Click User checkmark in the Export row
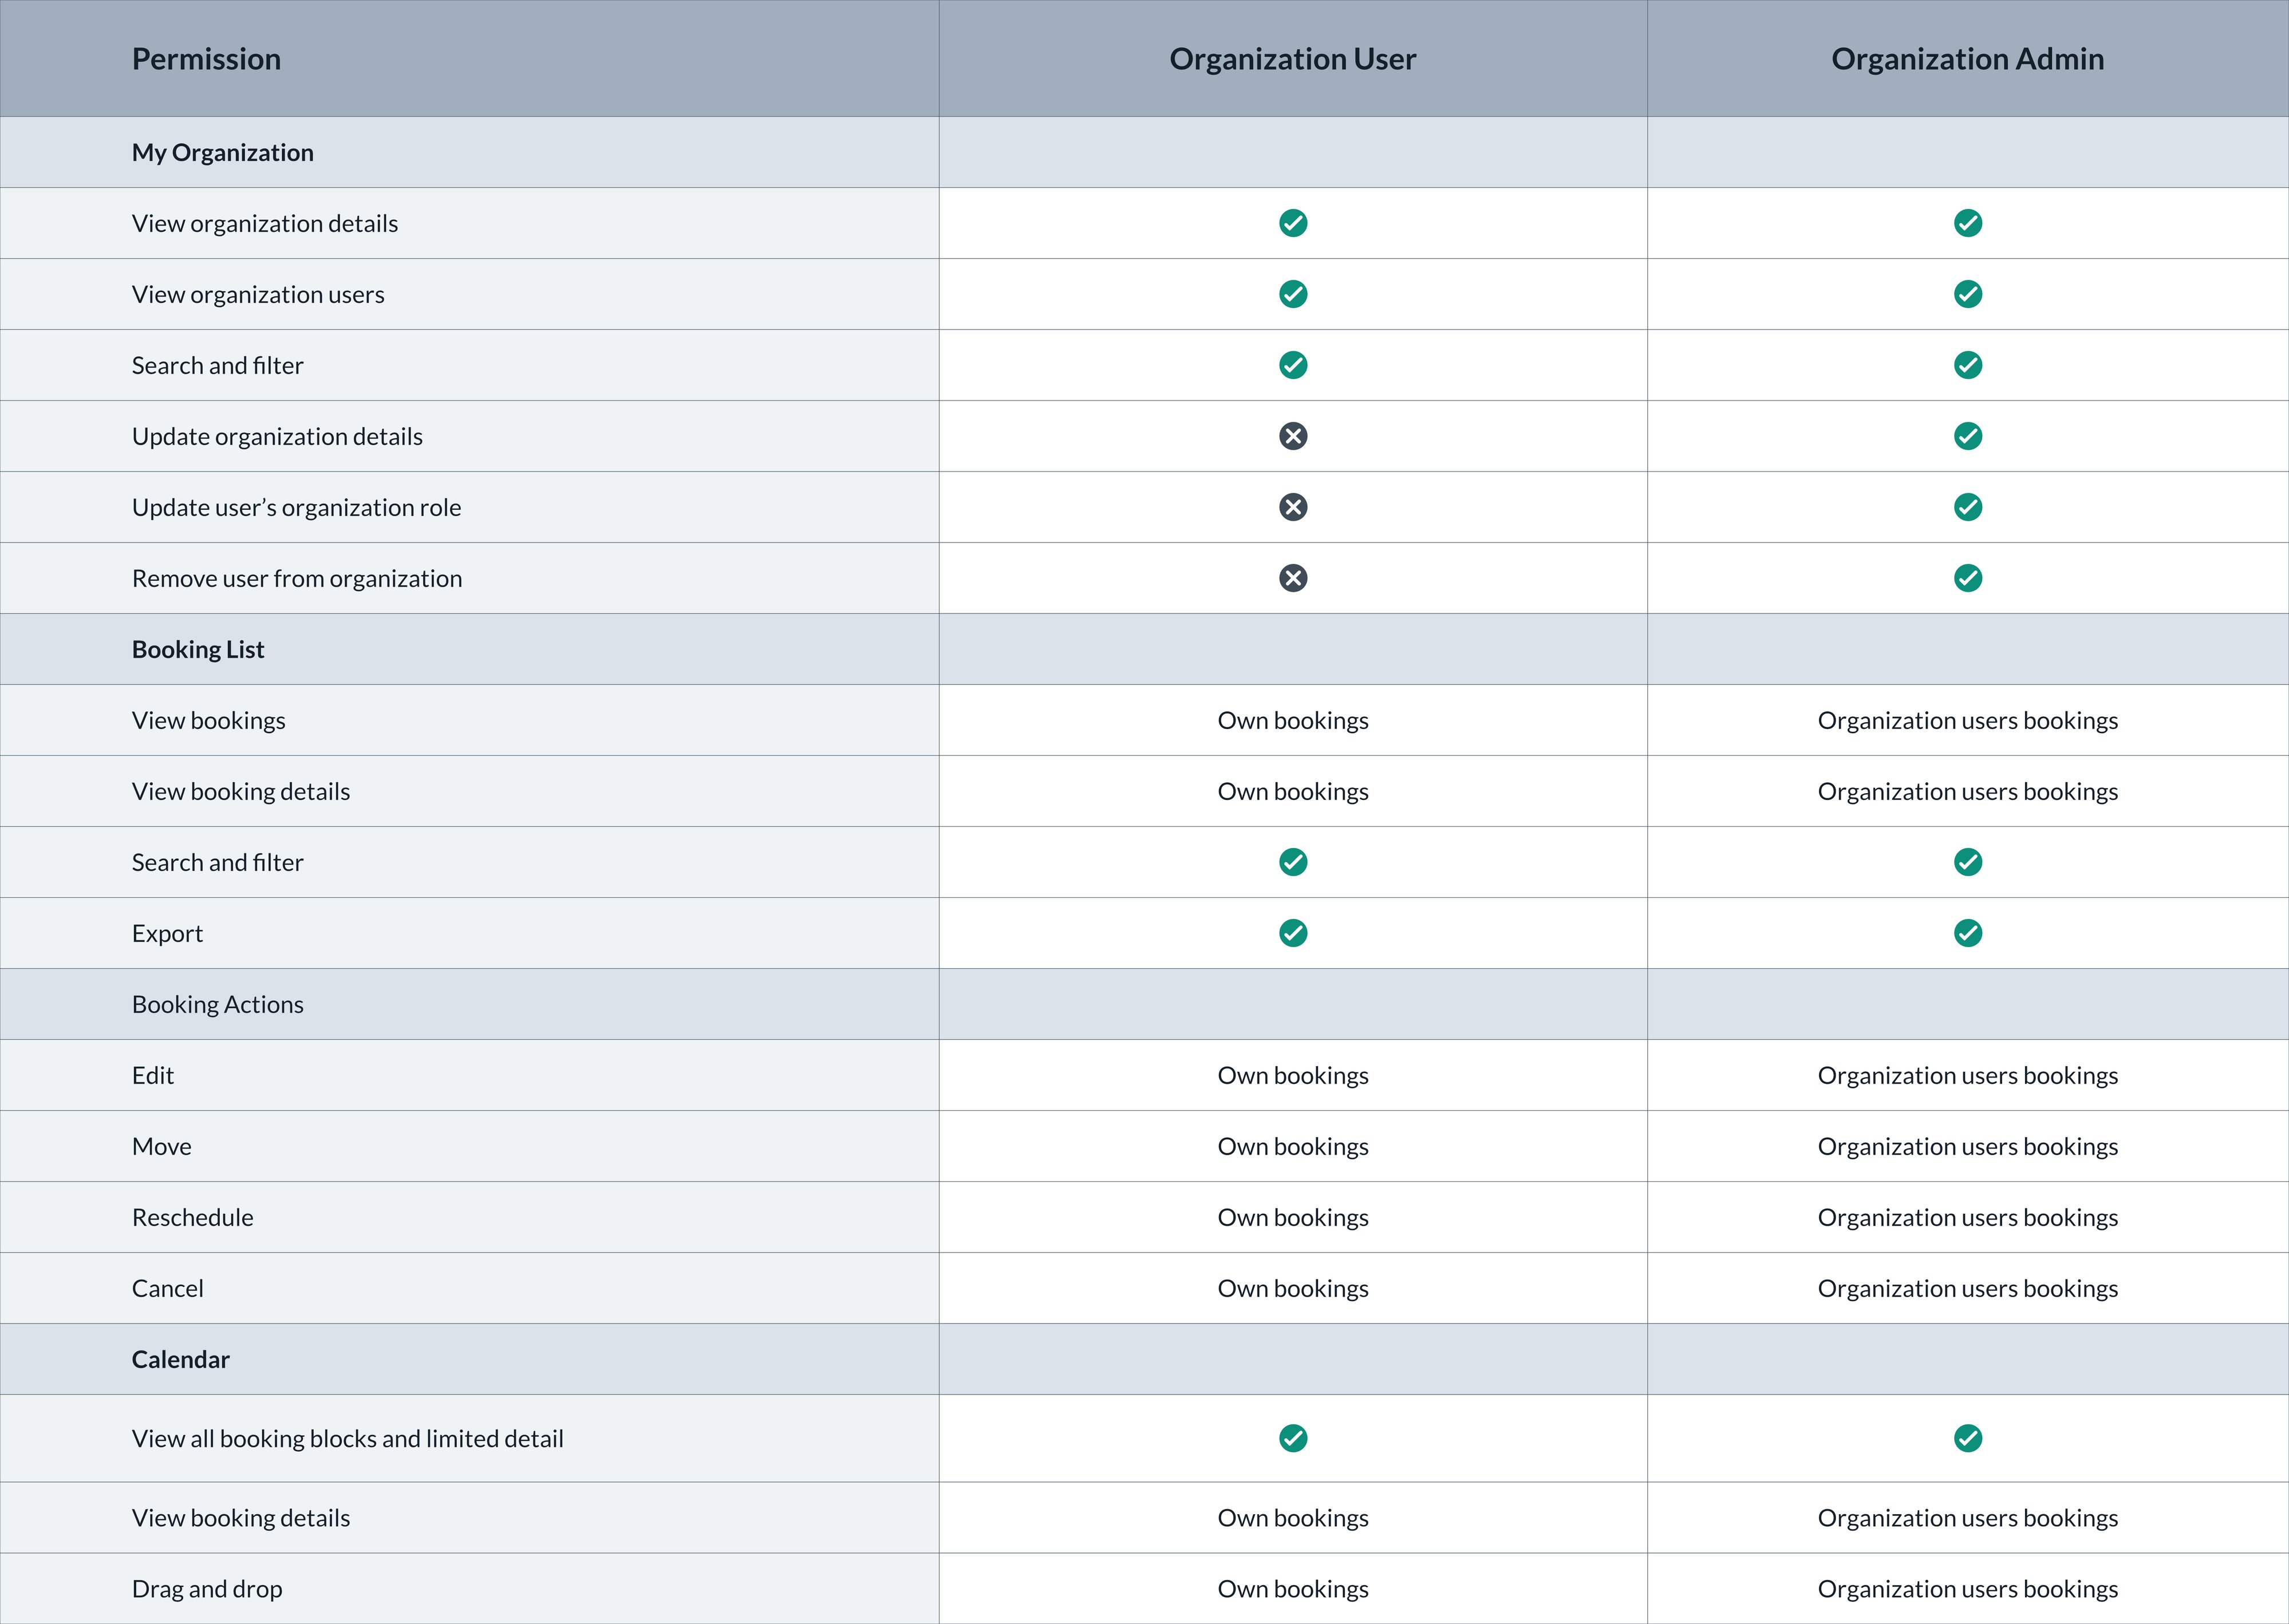2289x1624 pixels. [1293, 933]
